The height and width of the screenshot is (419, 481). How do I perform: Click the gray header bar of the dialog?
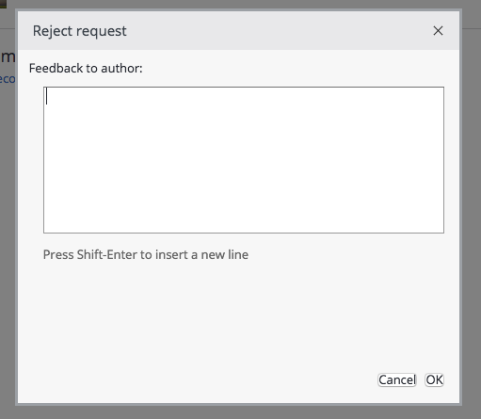coord(238,31)
